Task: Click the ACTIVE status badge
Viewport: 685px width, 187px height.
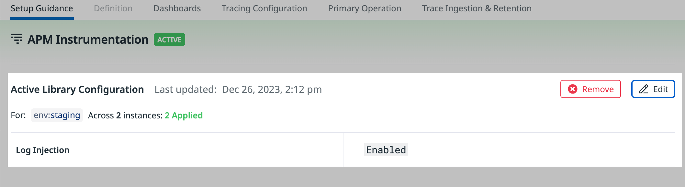Action: coord(169,39)
